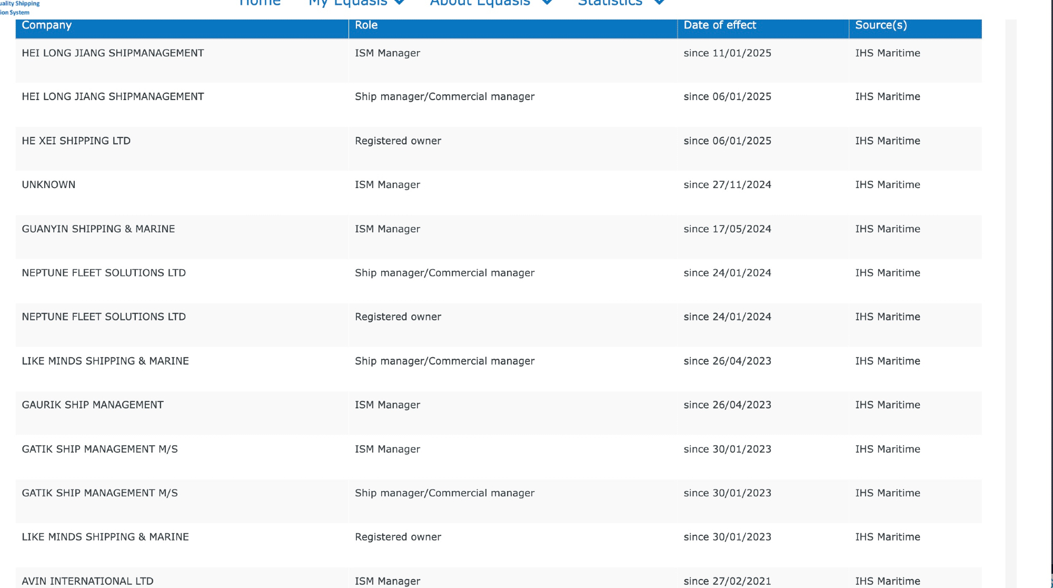Select the UNKNOWN company entry
Image resolution: width=1053 pixels, height=588 pixels.
click(x=48, y=185)
